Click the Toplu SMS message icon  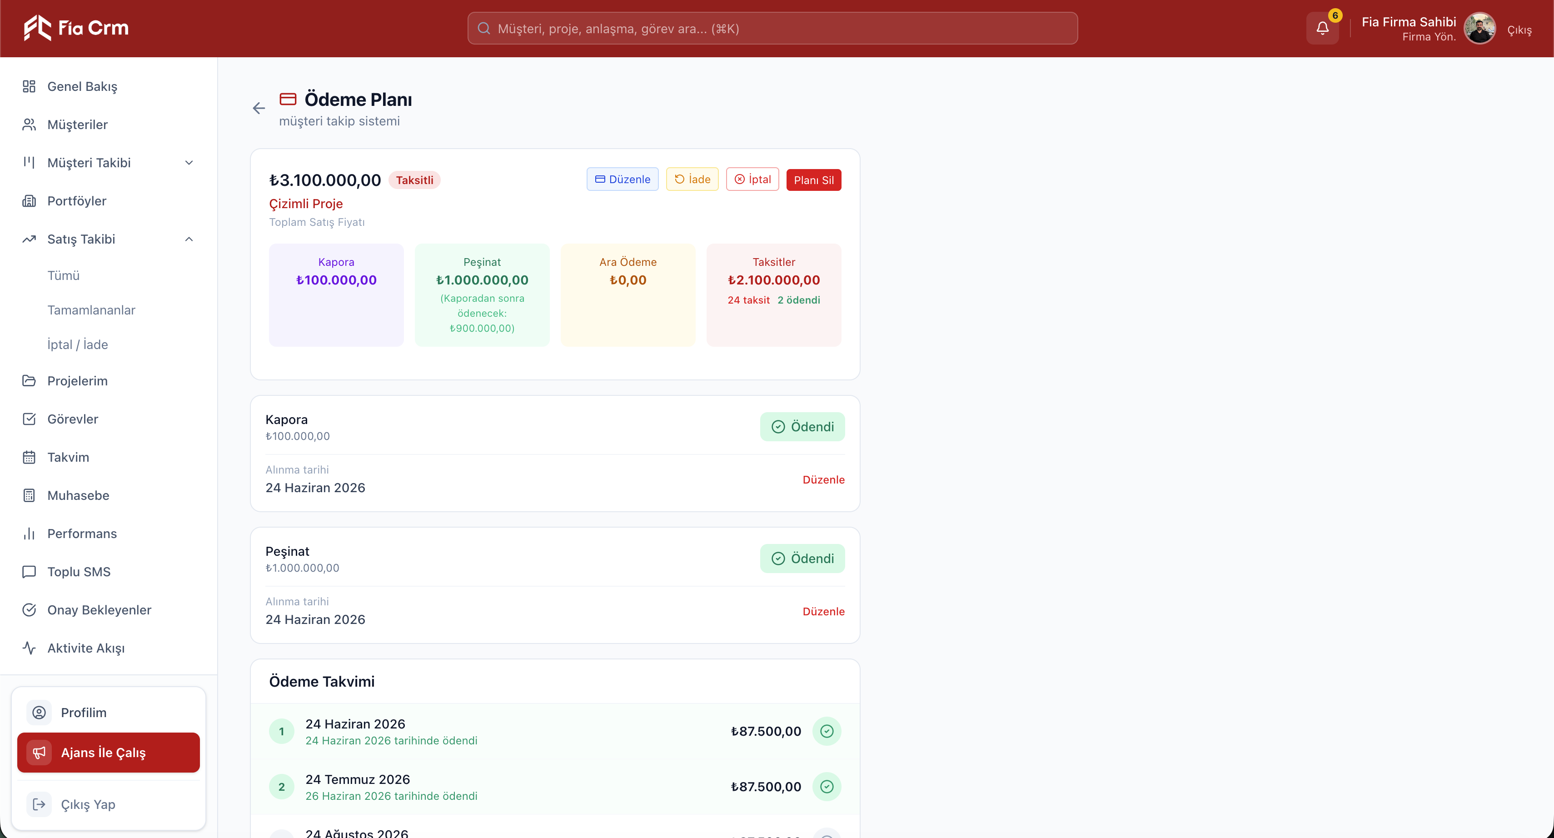(x=29, y=571)
